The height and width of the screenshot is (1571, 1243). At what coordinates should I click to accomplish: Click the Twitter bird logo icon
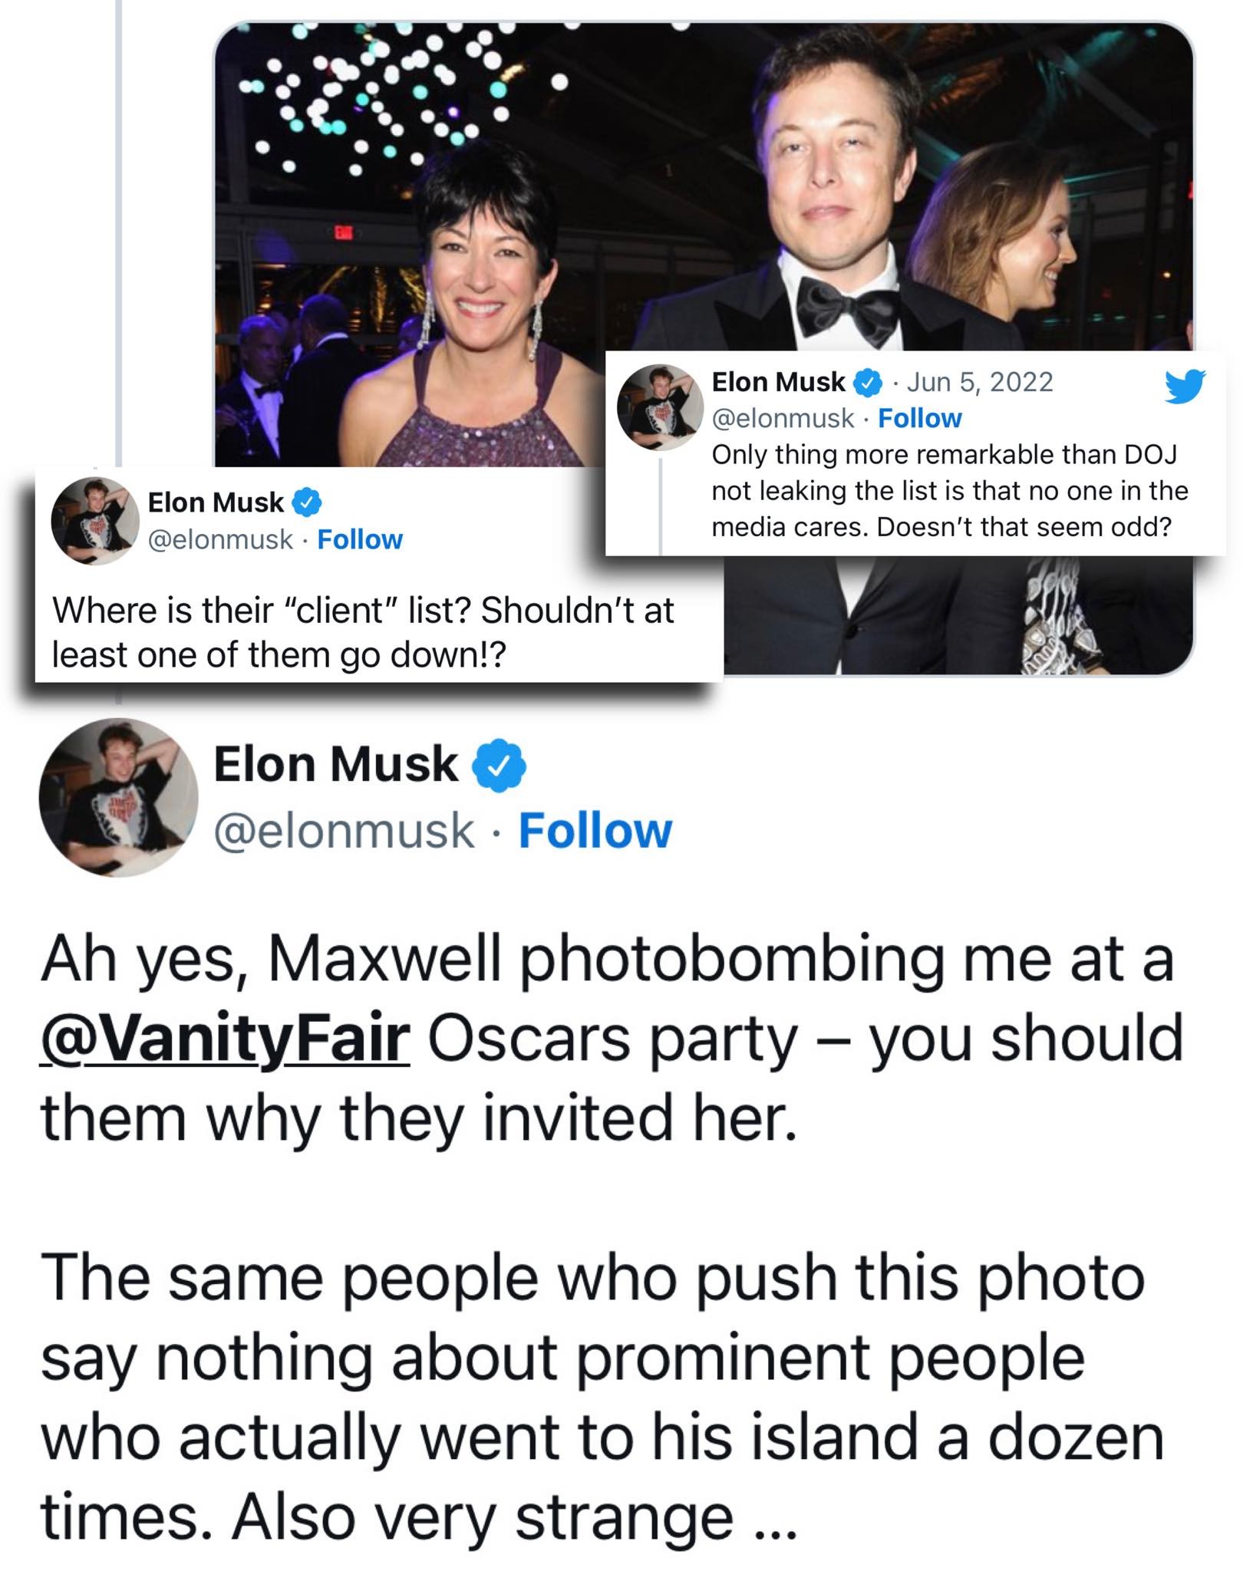(x=1185, y=385)
